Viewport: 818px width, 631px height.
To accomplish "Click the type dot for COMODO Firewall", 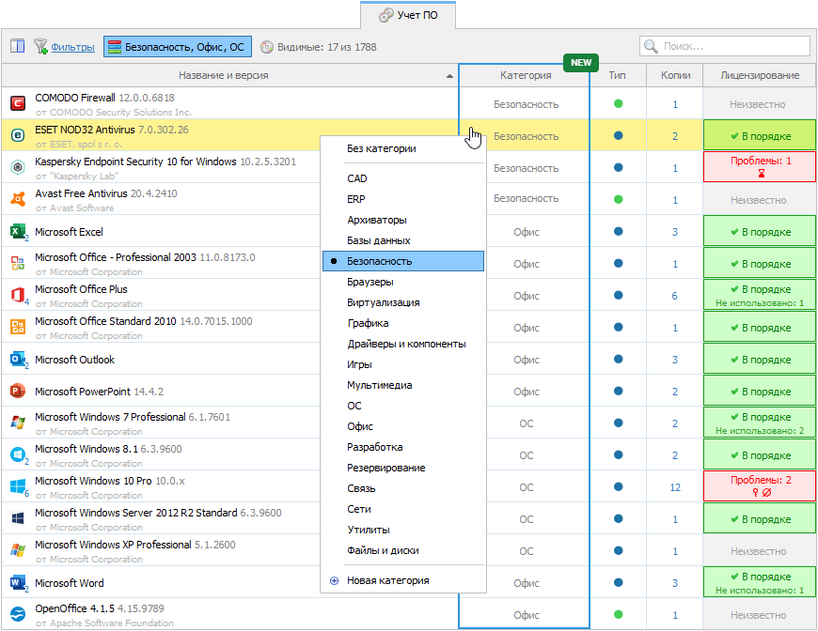I will (618, 103).
